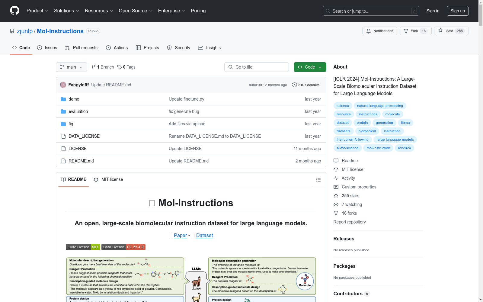483x302 pixels.
Task: Open the Security tab
Action: point(179,48)
